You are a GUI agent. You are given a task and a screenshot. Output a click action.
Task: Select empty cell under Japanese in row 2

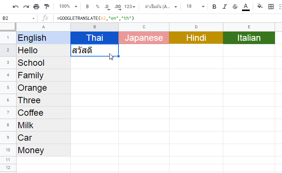[x=144, y=50]
